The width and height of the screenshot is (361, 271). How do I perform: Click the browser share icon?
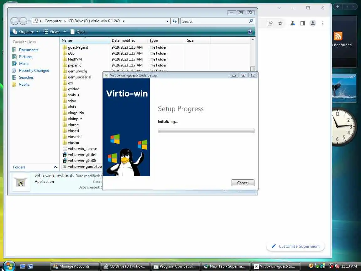[270, 23]
